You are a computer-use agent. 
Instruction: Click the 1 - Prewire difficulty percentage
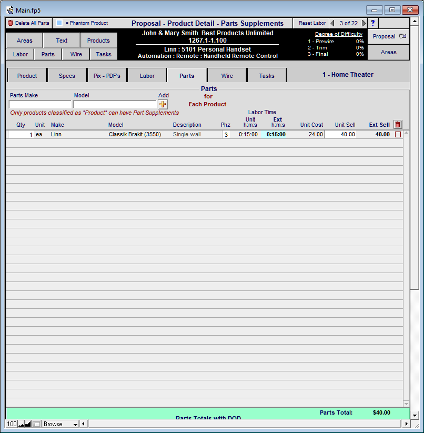(x=360, y=42)
